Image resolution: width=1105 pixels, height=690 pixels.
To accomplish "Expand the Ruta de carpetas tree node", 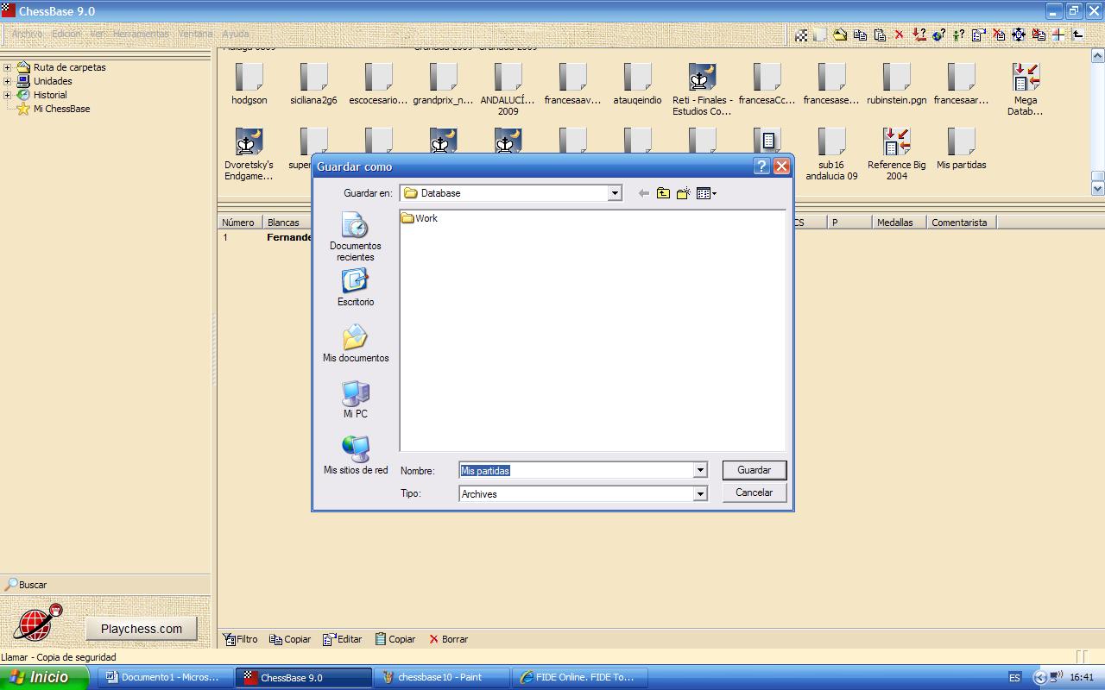I will 7,67.
